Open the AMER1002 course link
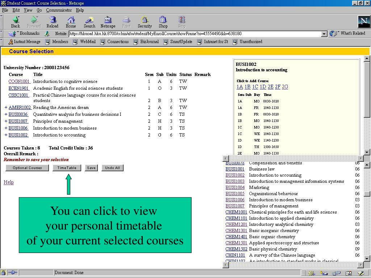 [x=20, y=107]
